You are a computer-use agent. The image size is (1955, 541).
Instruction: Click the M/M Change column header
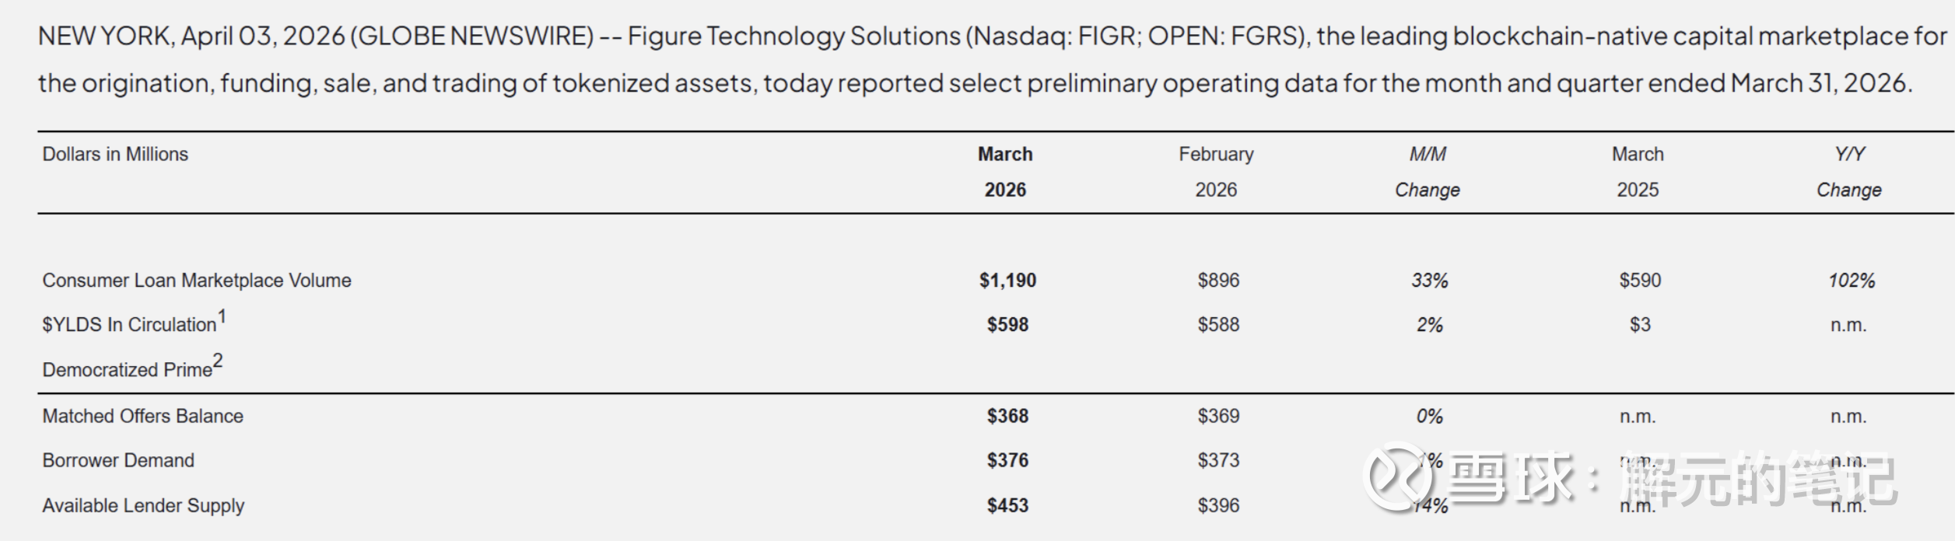[1428, 172]
